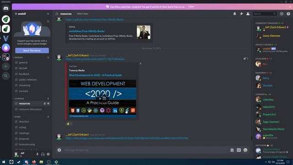Image resolution: width=293 pixels, height=165 pixels.
Task: Open notification settings bell icon
Action: click(x=234, y=14)
